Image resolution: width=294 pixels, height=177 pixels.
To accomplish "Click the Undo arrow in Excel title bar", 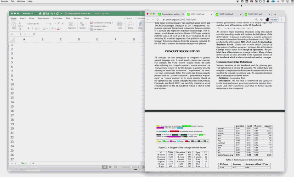I will [51, 13].
